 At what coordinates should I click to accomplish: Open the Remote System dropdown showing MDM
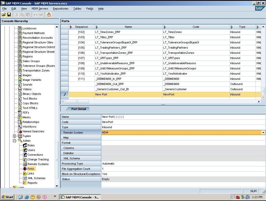click(263, 132)
